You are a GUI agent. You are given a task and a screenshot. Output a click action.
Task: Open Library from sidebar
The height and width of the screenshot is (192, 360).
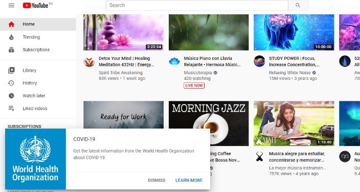click(x=38, y=70)
